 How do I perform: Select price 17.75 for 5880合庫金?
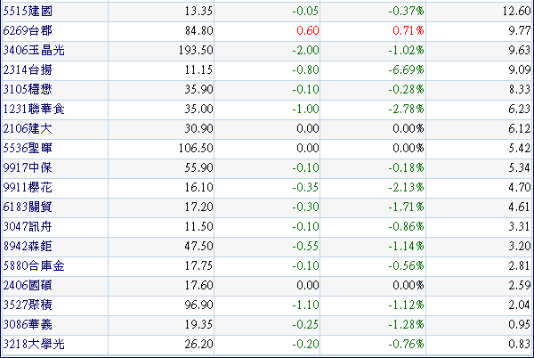(198, 266)
